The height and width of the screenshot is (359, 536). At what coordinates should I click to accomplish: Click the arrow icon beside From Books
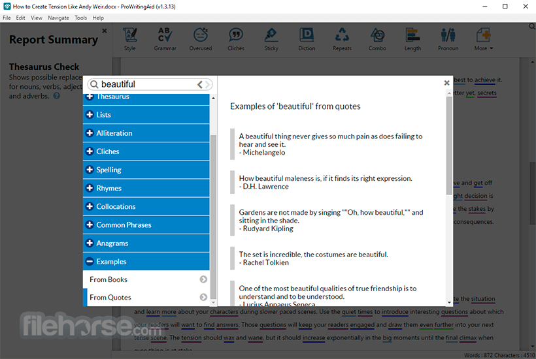(203, 279)
